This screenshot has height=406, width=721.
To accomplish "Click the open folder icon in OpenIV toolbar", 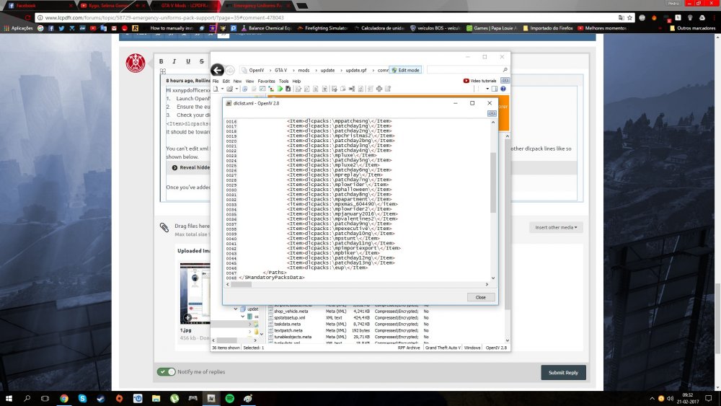I will pos(229,89).
